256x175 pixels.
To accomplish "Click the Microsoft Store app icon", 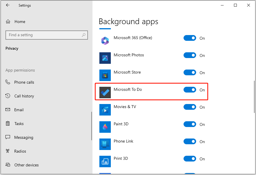I will 105,75.
